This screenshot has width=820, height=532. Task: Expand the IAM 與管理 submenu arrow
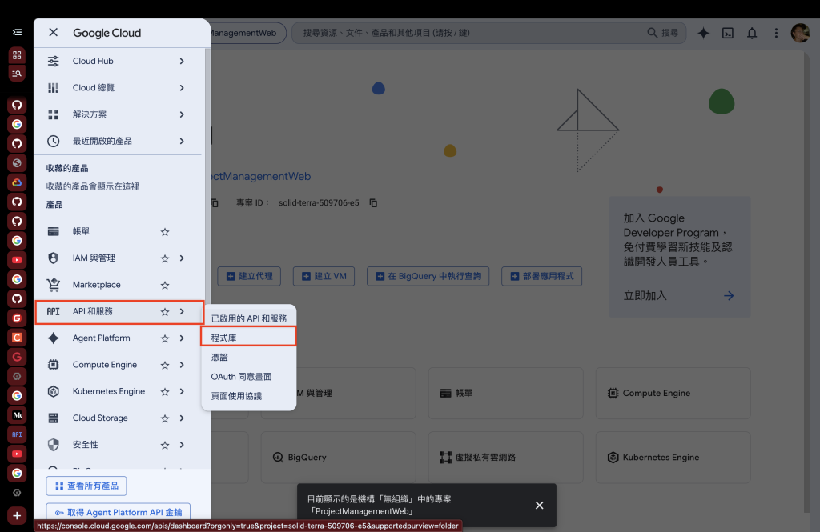[182, 258]
